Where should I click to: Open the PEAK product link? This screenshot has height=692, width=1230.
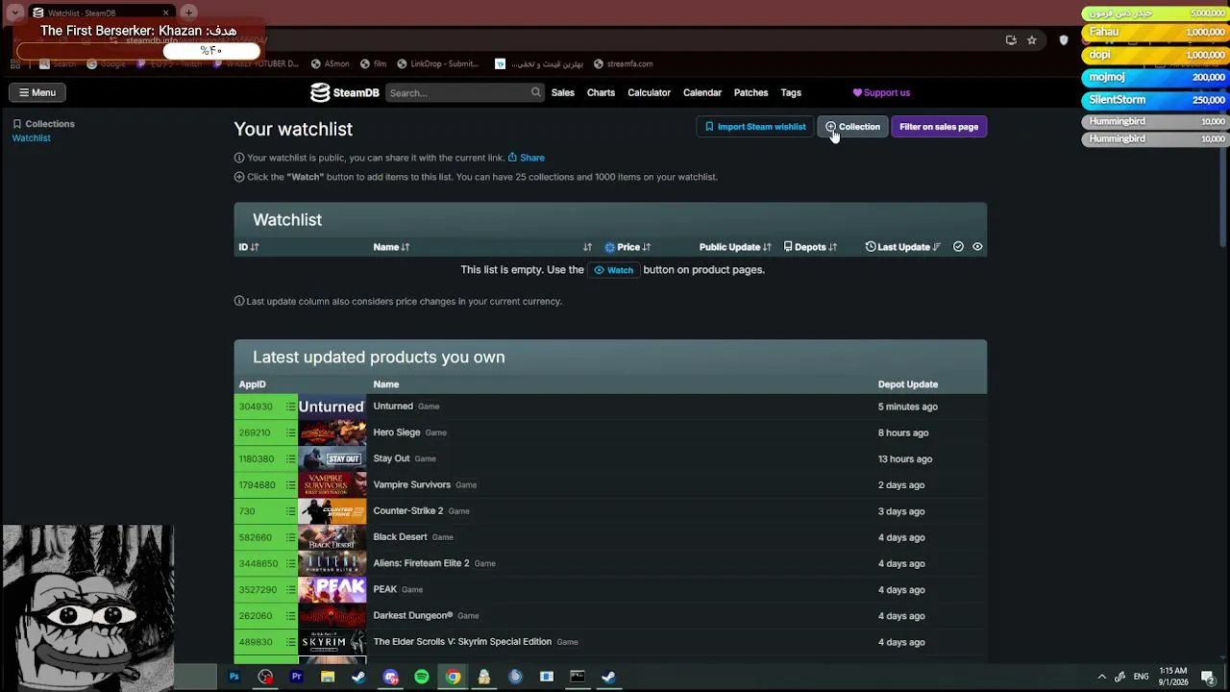pyautogui.click(x=384, y=589)
